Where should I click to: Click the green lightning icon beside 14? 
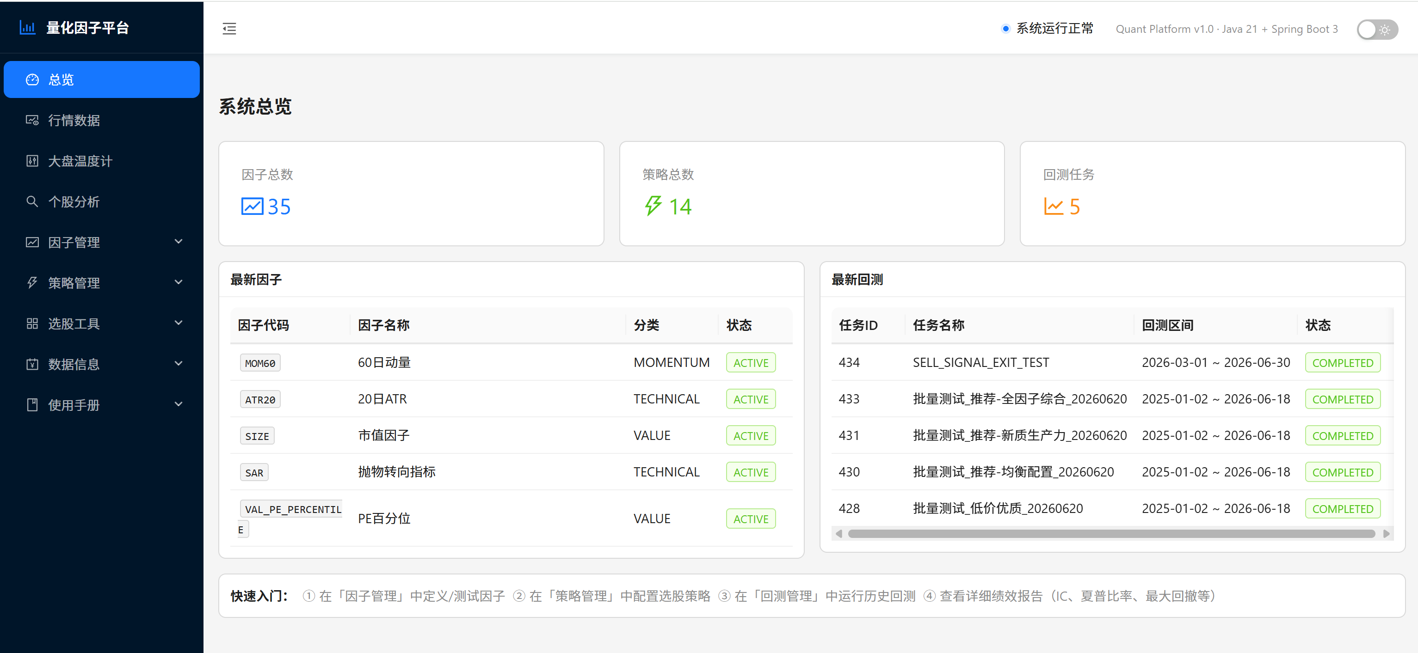pyautogui.click(x=653, y=206)
